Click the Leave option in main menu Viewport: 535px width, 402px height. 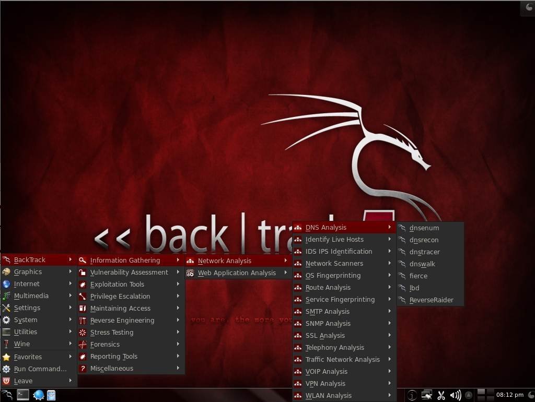[x=23, y=381]
